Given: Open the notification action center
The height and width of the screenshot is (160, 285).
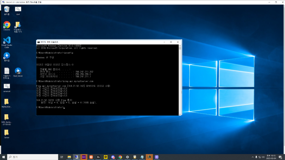Looking at the screenshot, I should [281, 157].
